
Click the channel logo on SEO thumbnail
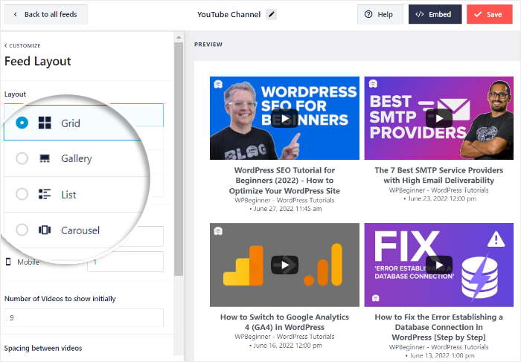(218, 84)
